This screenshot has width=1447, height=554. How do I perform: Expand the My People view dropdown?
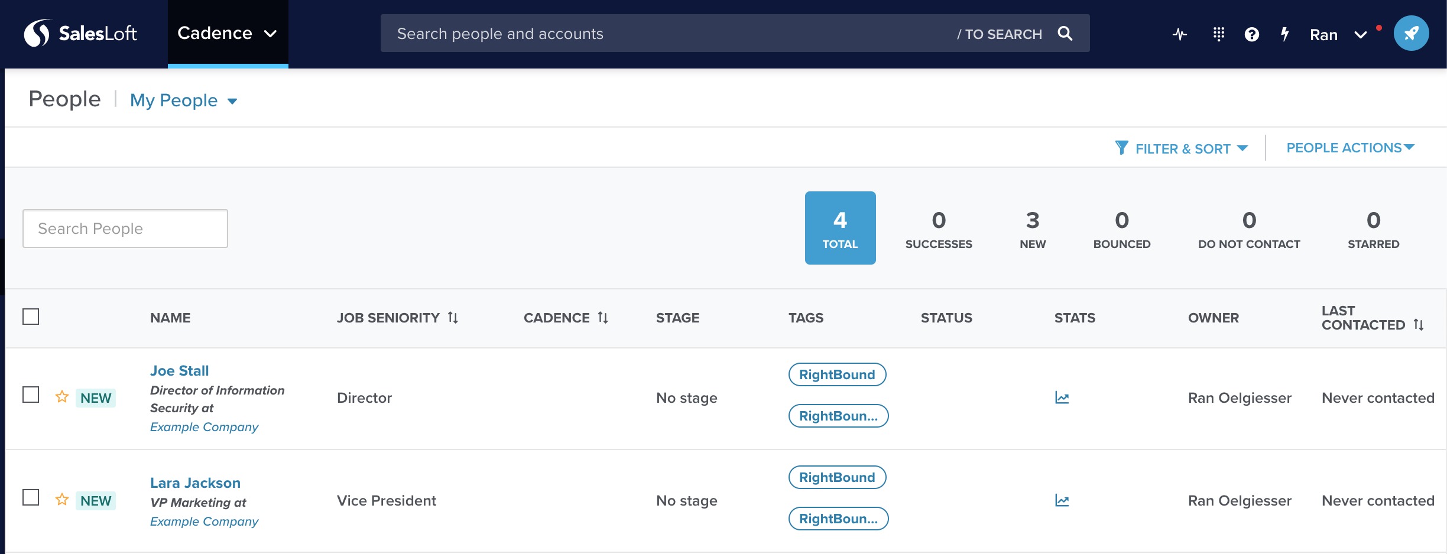click(184, 100)
